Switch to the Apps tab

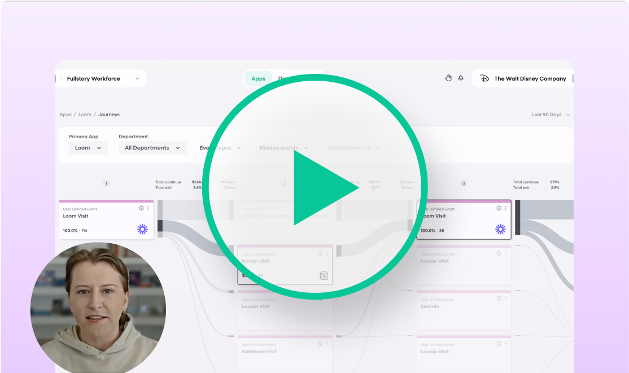258,78
